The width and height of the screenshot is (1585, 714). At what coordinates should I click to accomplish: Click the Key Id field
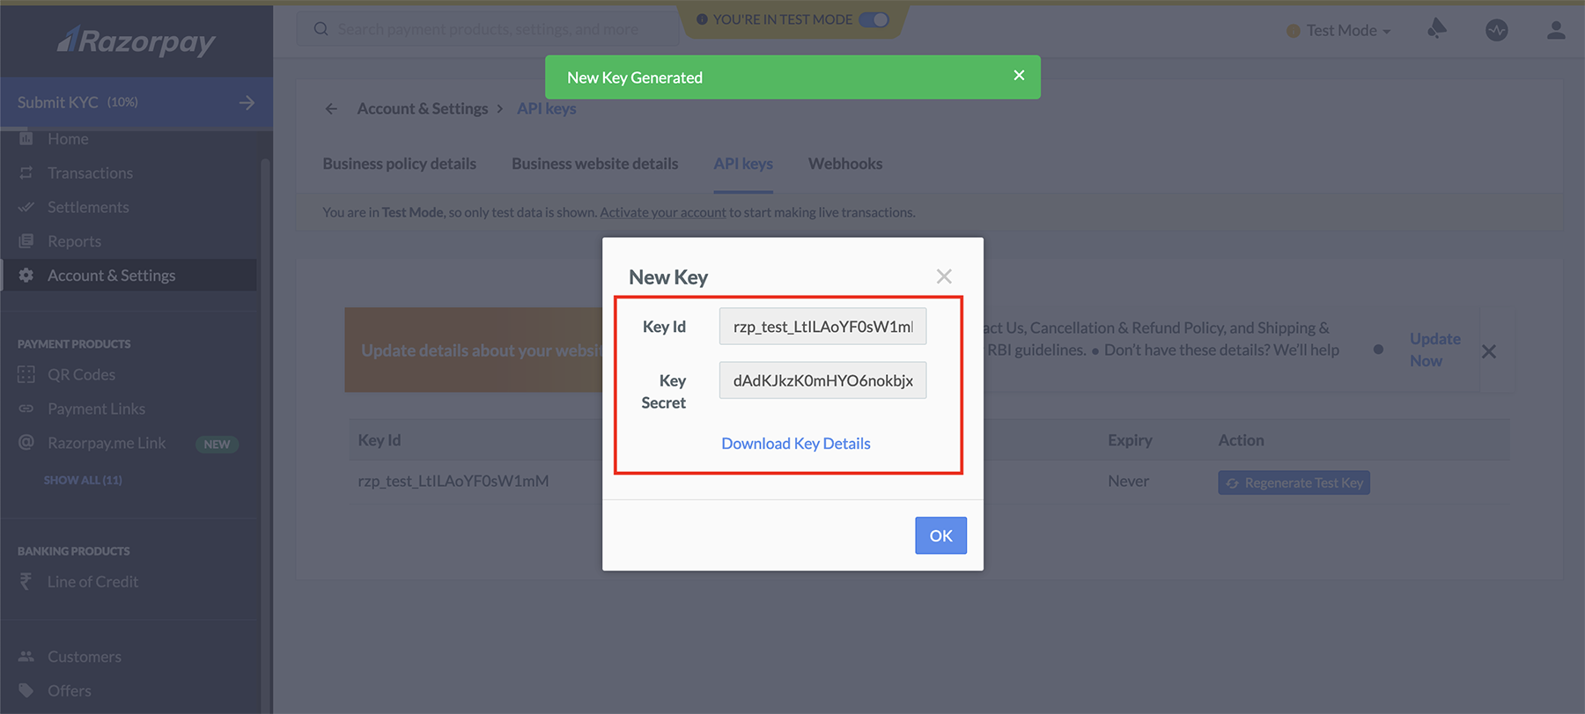(x=822, y=327)
